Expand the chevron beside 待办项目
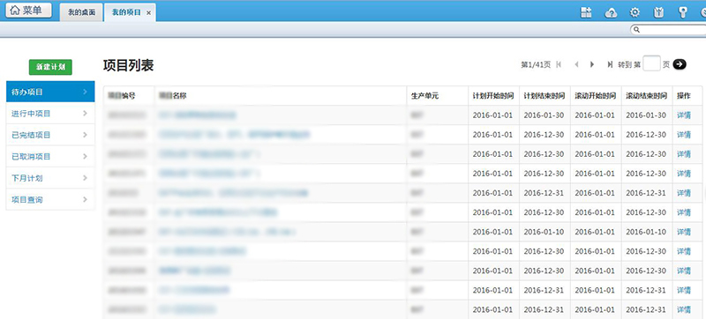Image resolution: width=706 pixels, height=319 pixels. (x=85, y=92)
